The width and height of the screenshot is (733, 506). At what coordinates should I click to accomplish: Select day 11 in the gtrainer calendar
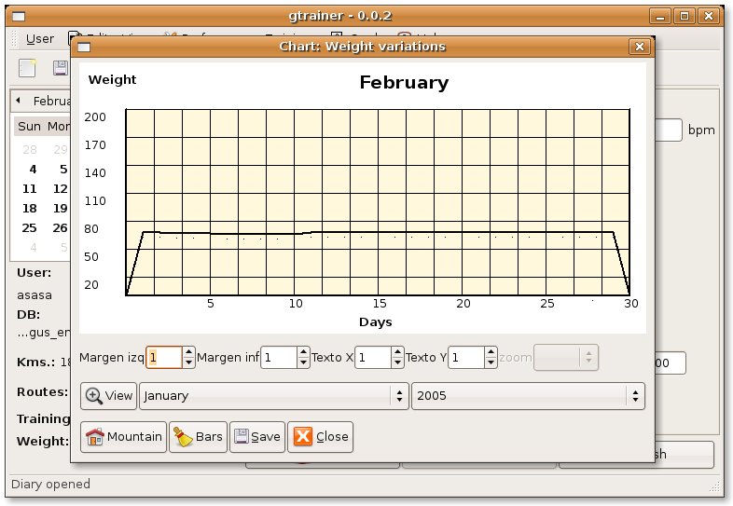[30, 189]
